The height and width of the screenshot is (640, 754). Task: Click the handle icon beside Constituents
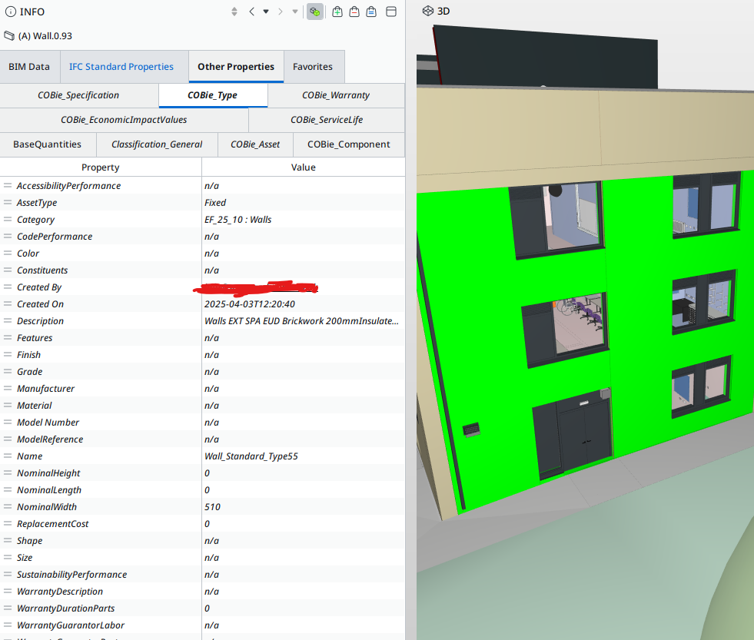[8, 270]
